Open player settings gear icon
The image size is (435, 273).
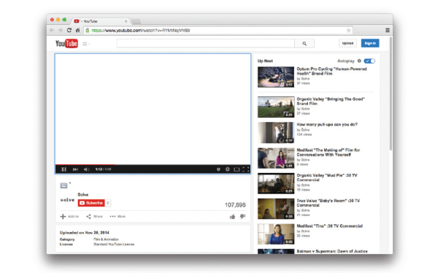pos(228,169)
